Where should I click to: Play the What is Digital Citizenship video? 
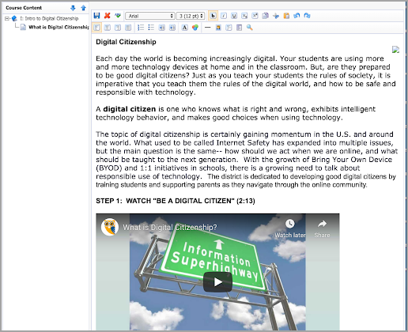pos(217,282)
